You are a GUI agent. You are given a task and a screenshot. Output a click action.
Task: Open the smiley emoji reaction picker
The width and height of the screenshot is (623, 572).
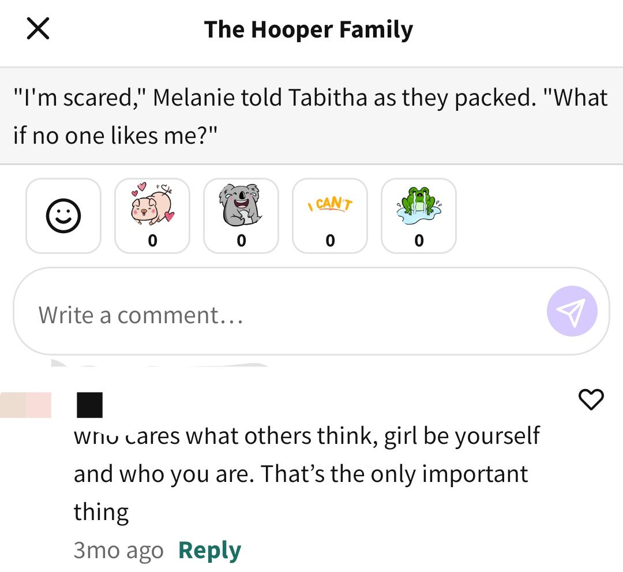(x=63, y=216)
